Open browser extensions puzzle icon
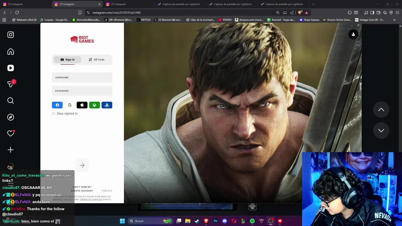402x226 pixels. [x=350, y=13]
